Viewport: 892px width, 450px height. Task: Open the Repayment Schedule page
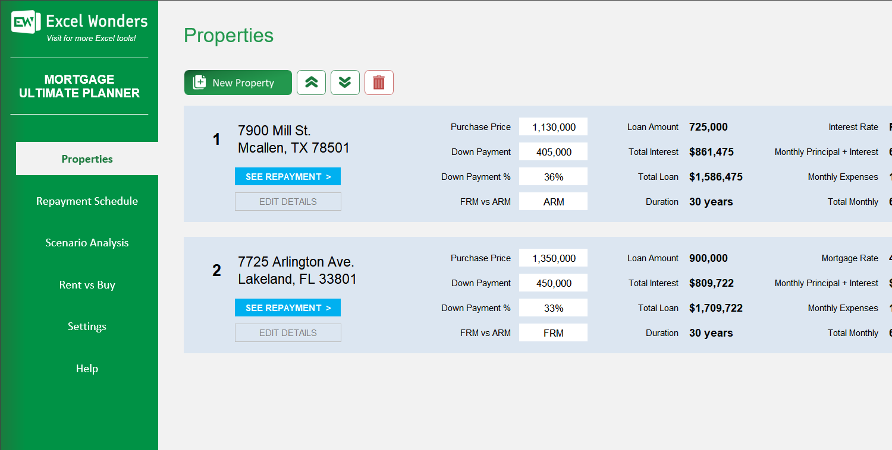[87, 201]
